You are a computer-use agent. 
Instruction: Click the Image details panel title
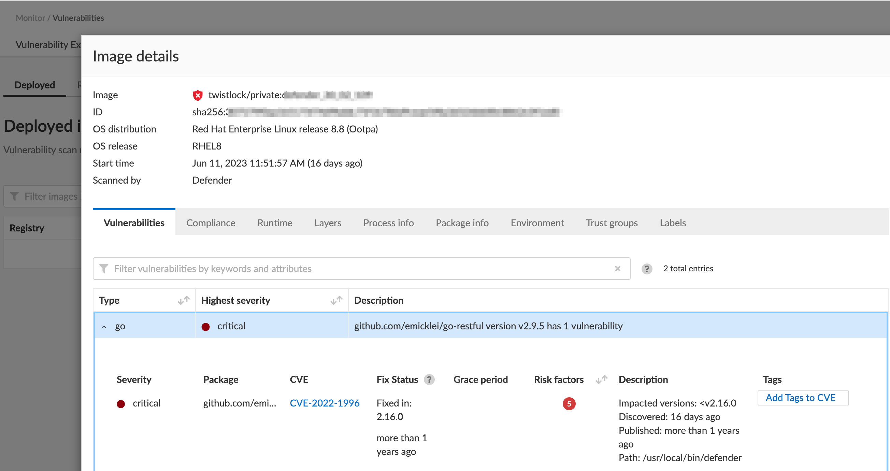(x=136, y=56)
